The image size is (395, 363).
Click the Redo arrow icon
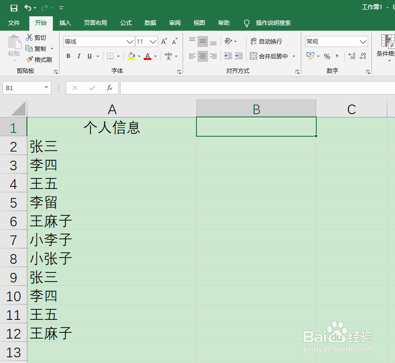45,8
